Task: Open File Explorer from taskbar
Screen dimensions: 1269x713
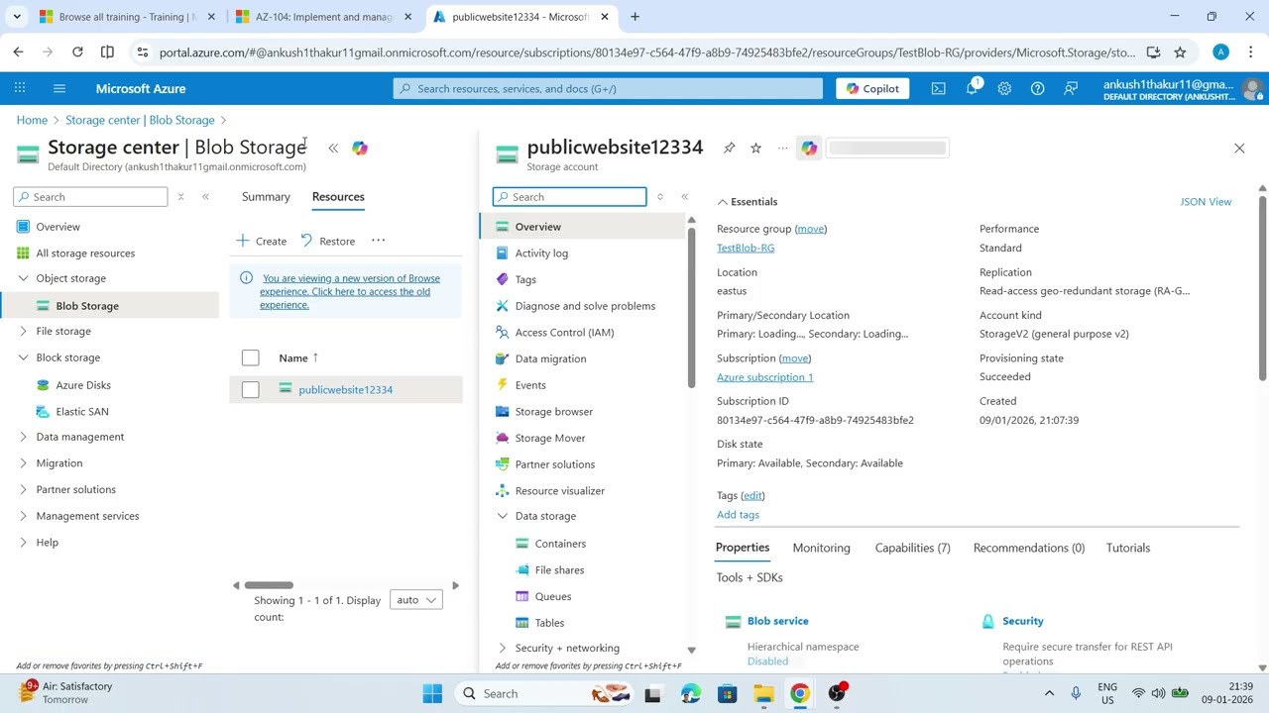Action: point(763,693)
